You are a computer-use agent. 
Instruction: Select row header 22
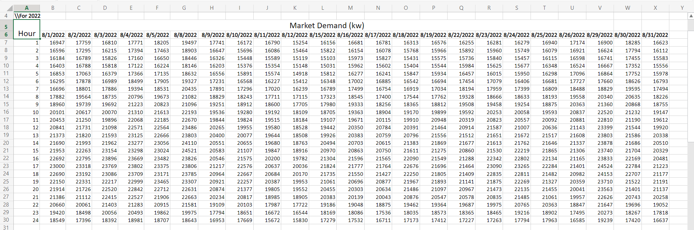[6, 158]
